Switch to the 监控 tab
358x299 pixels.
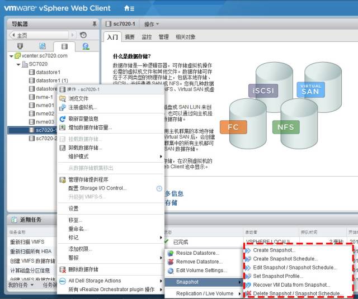coord(147,37)
